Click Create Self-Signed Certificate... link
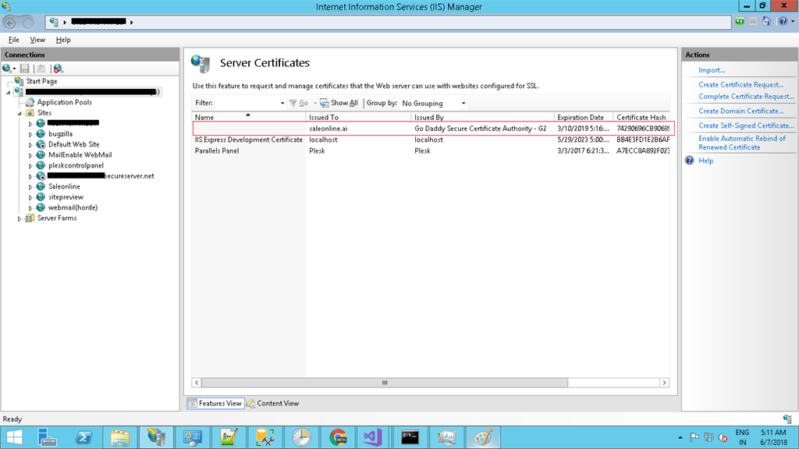Viewport: 799px width, 449px height. tap(746, 126)
